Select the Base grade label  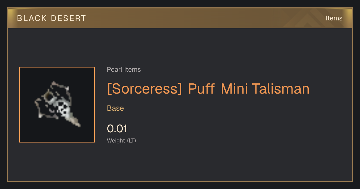point(115,108)
